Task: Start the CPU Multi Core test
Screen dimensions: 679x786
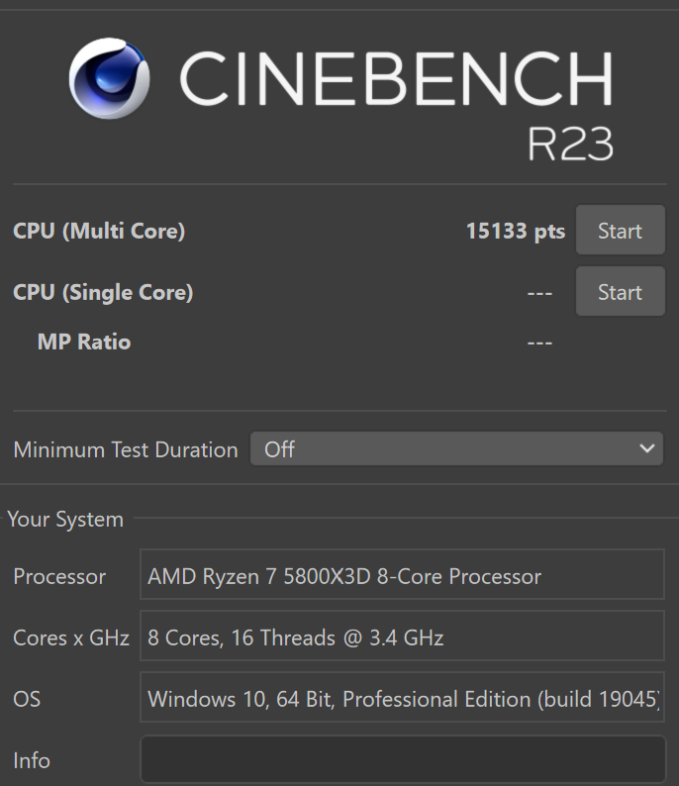Action: (620, 232)
